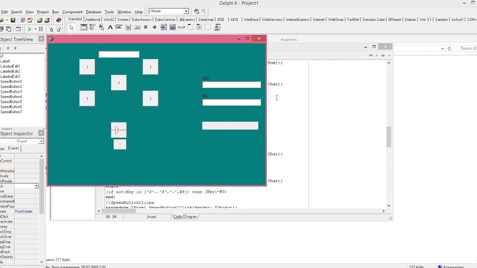
Task: Open the Component menu
Action: coord(72,12)
